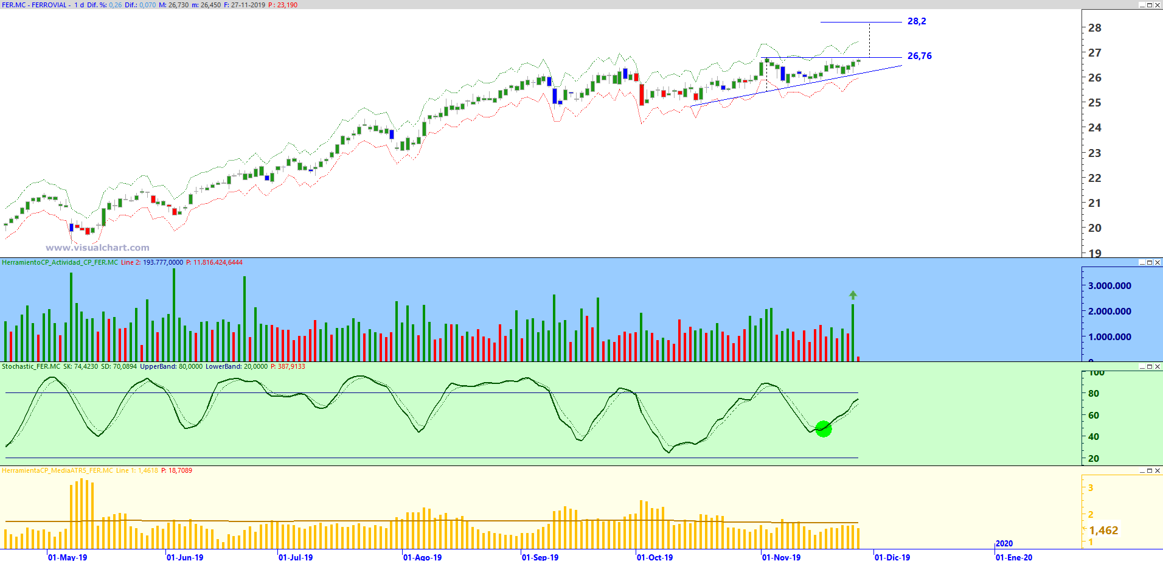Click the 60 level on the Stochastic axis

pyautogui.click(x=1094, y=416)
